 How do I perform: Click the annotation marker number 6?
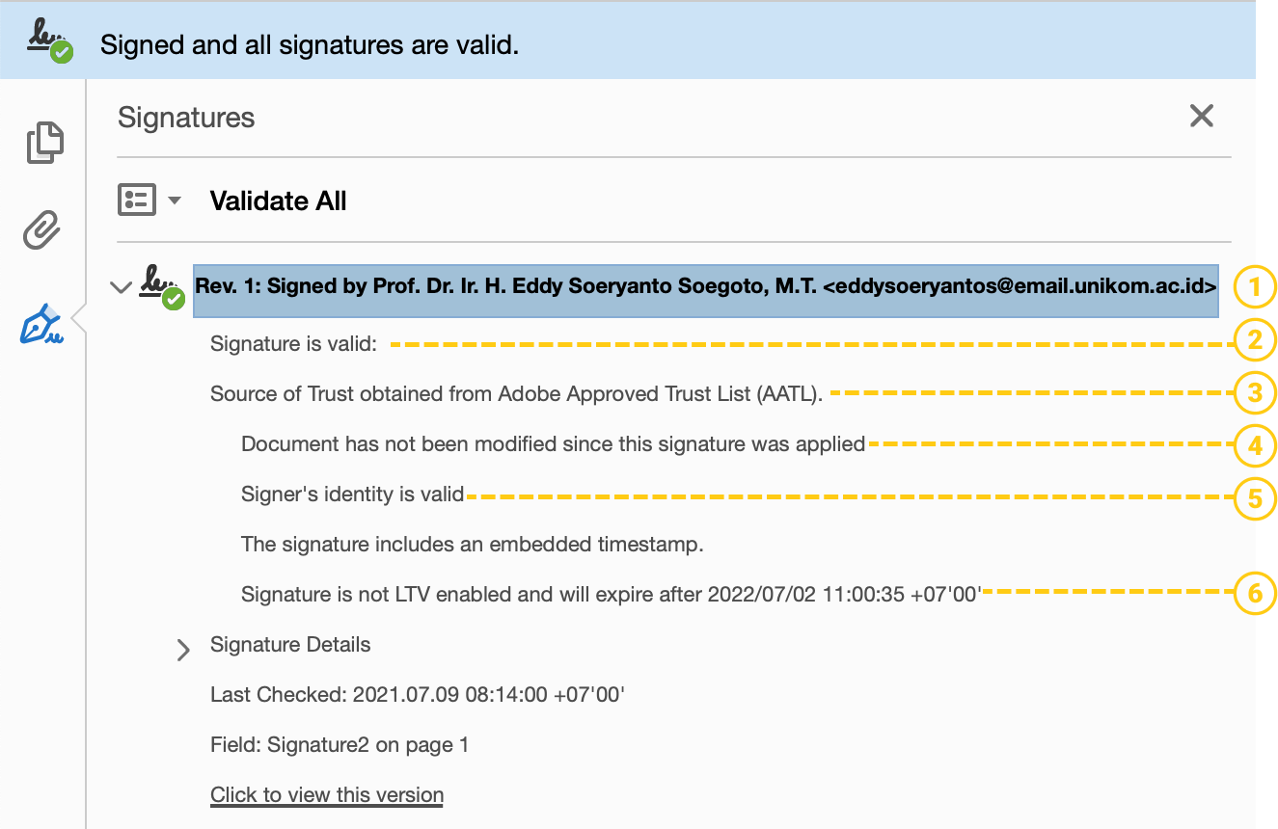pos(1255,593)
